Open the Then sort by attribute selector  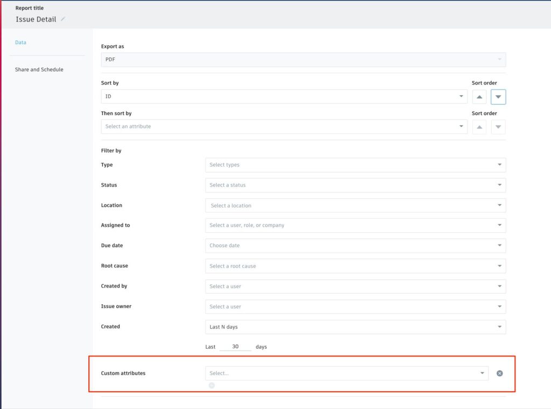284,126
